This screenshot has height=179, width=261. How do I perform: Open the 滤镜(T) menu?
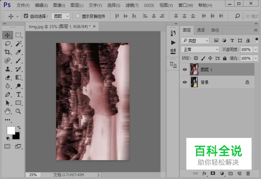[x=132, y=5]
